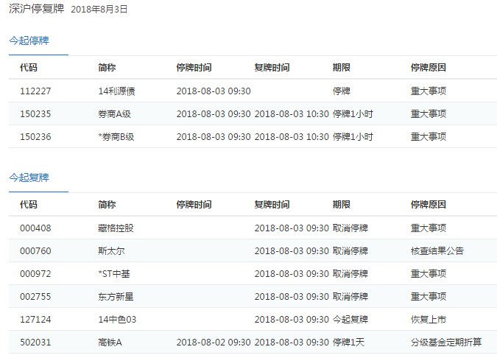Open the 斯太尔 stock name

(x=111, y=251)
